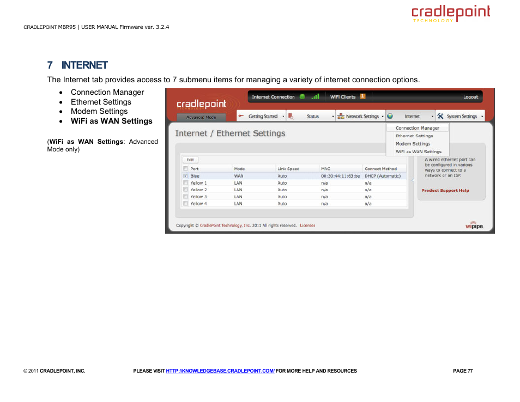Click the Internet globe icon
This screenshot has width=520, height=402.
390,117
